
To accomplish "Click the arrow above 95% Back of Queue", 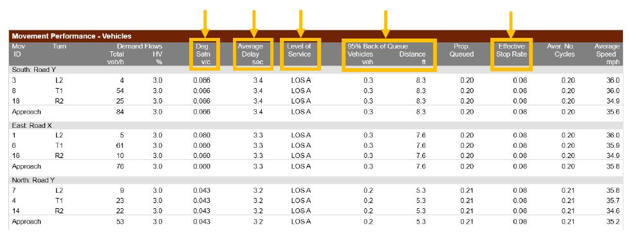I will [x=385, y=24].
